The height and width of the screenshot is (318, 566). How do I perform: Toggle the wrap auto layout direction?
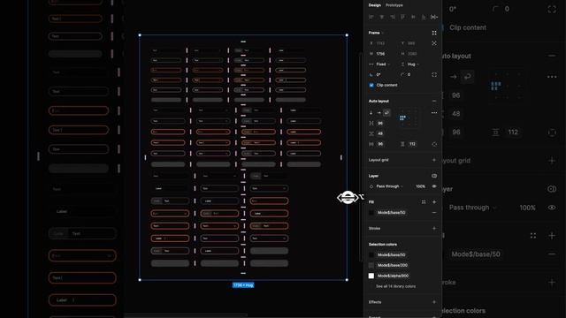click(386, 113)
